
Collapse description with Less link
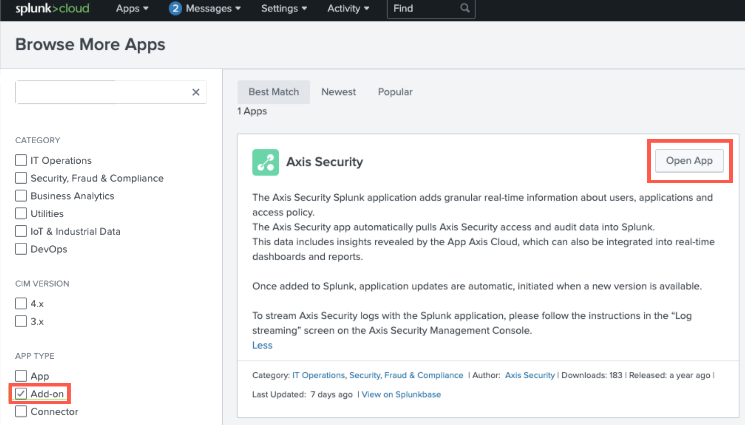pyautogui.click(x=262, y=345)
